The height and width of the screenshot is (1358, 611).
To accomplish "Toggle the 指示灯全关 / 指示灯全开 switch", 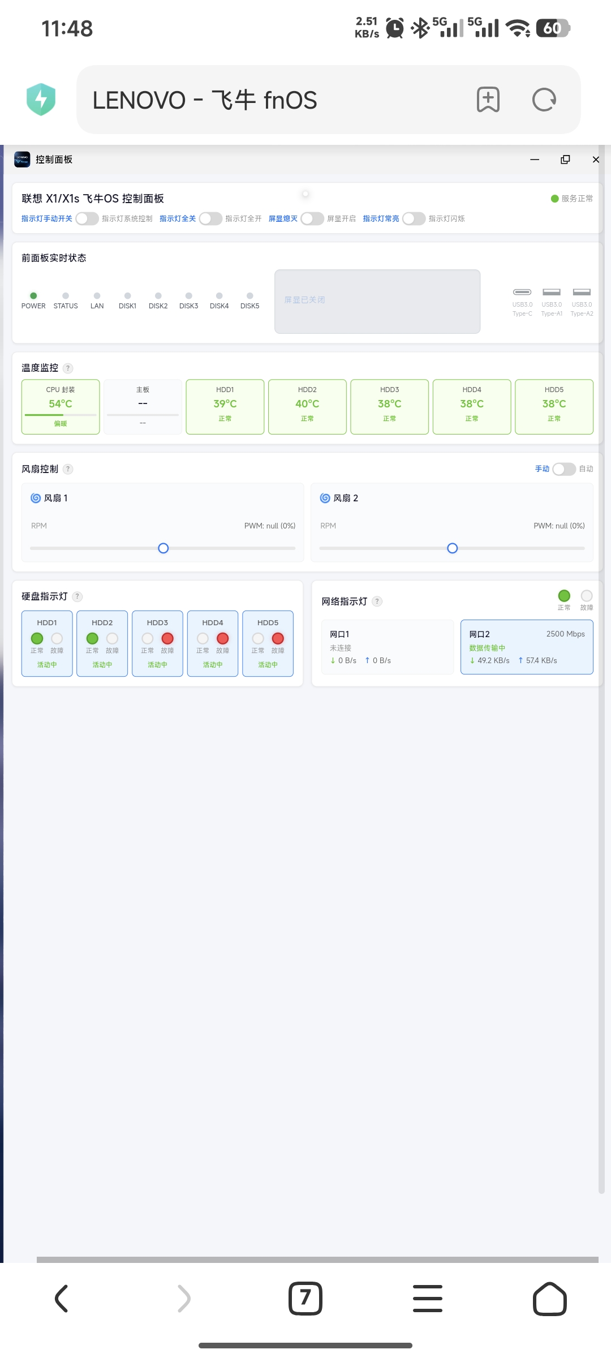I will (210, 218).
